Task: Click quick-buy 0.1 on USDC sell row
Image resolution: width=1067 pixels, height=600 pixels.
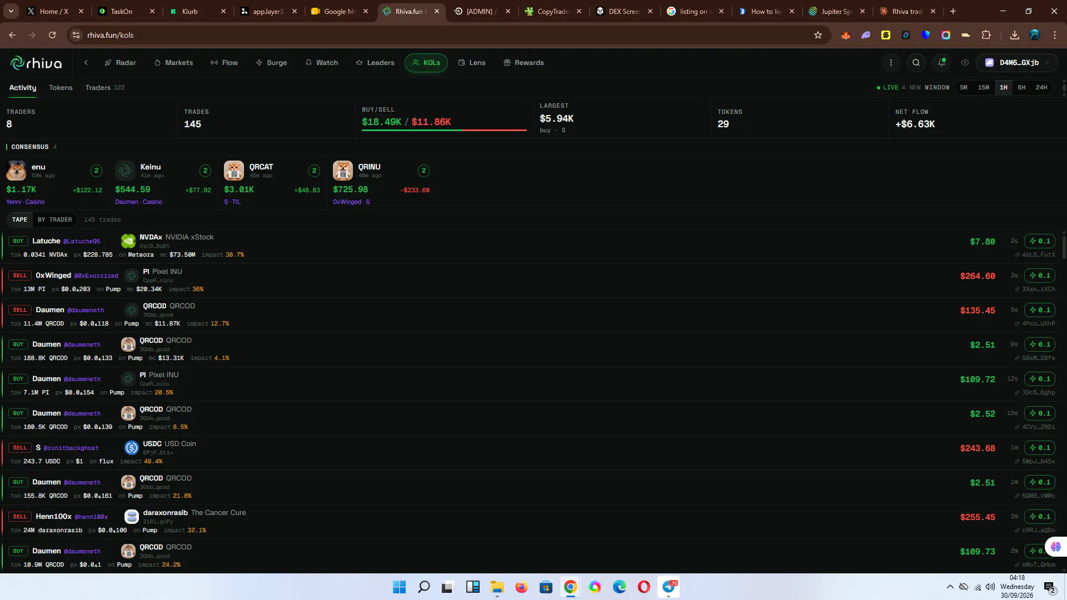Action: click(x=1040, y=448)
